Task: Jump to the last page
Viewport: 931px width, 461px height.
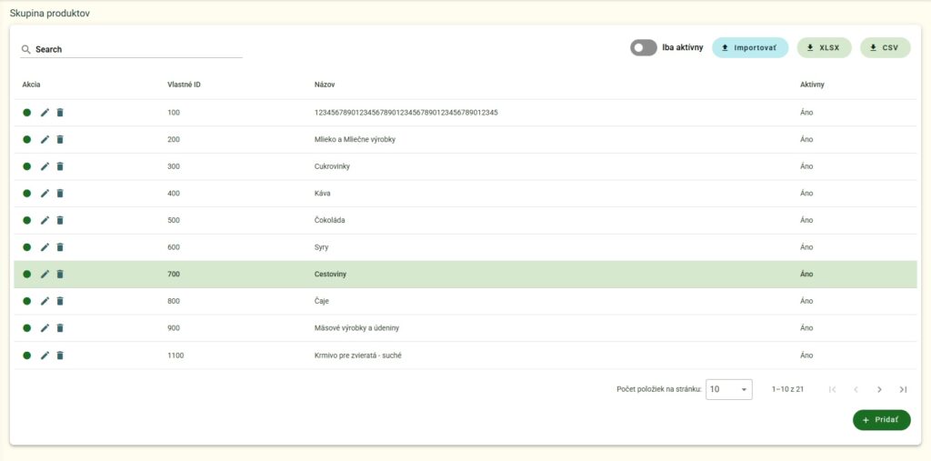Action: coord(903,389)
